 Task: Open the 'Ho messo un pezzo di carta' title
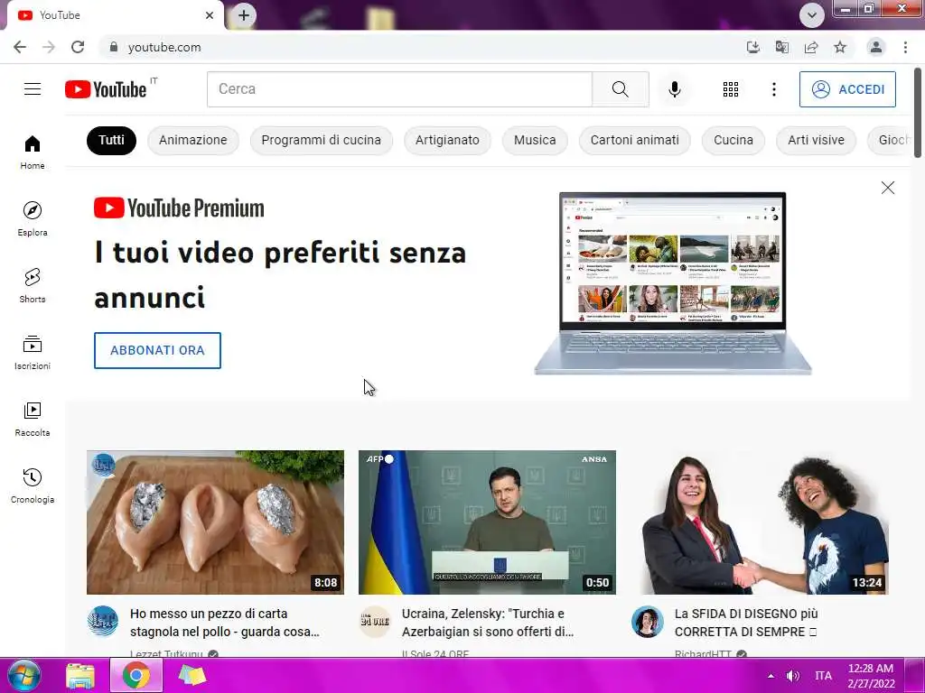point(225,623)
